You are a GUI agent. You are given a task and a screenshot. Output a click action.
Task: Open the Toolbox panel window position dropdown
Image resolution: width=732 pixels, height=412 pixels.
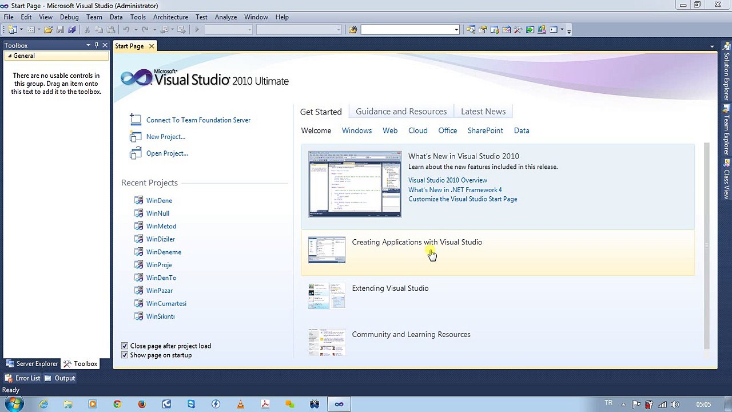[x=88, y=45]
